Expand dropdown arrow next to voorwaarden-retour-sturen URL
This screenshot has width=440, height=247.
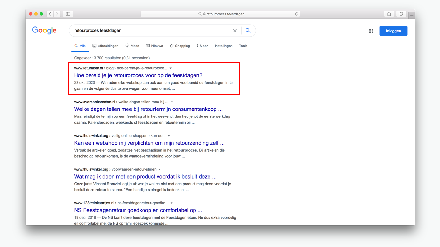[x=160, y=170]
